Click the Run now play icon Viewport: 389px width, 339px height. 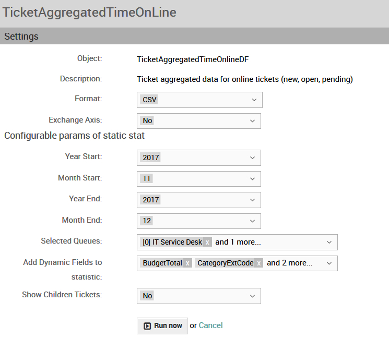click(147, 326)
